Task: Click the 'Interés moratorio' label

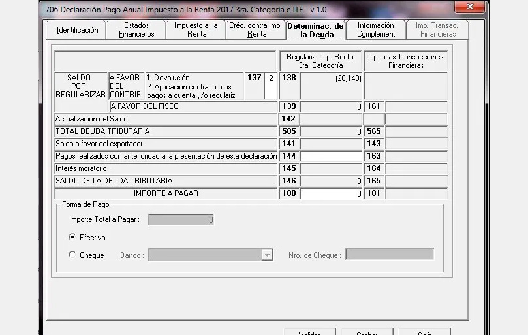Action: (81, 168)
